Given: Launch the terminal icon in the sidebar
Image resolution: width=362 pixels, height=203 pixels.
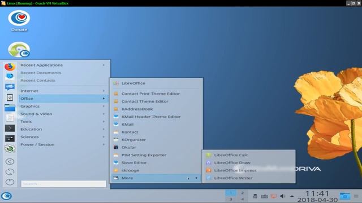Looking at the screenshot, I should (10, 128).
